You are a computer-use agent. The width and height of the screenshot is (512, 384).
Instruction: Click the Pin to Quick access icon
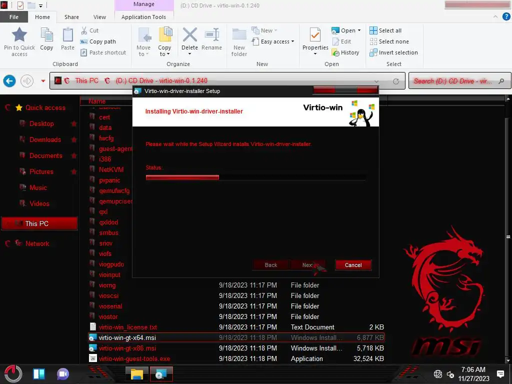pos(19,34)
